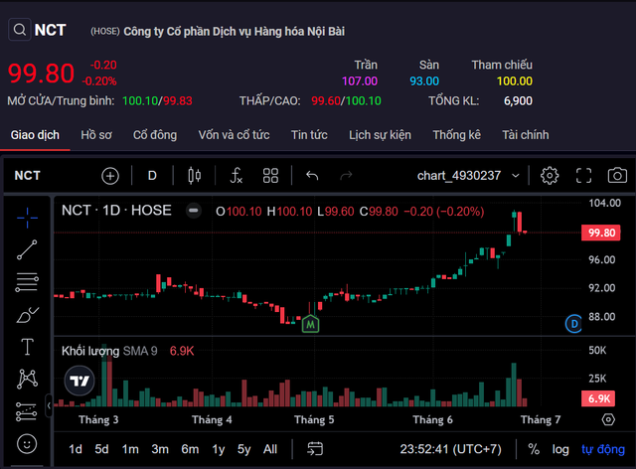This screenshot has width=636, height=469.
Task: Switch to the Tài chính tab
Action: click(x=526, y=135)
